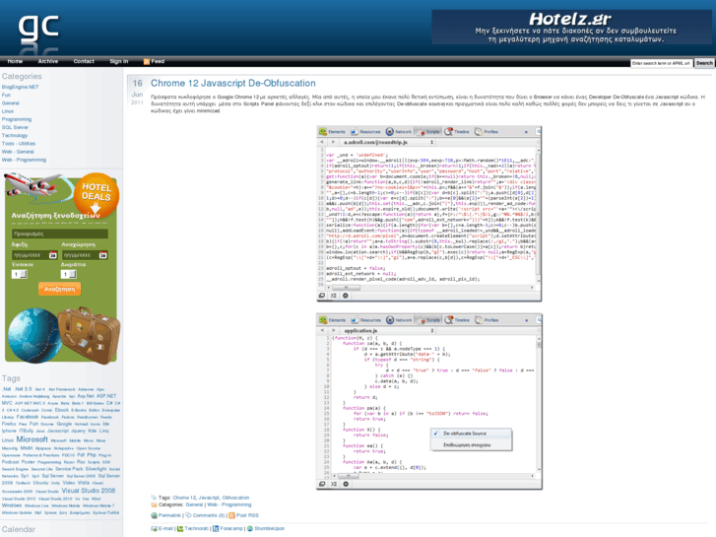Expand overflow chevron in application.js devtools toolbar
Viewport: 716px width, 537px height.
[x=527, y=320]
